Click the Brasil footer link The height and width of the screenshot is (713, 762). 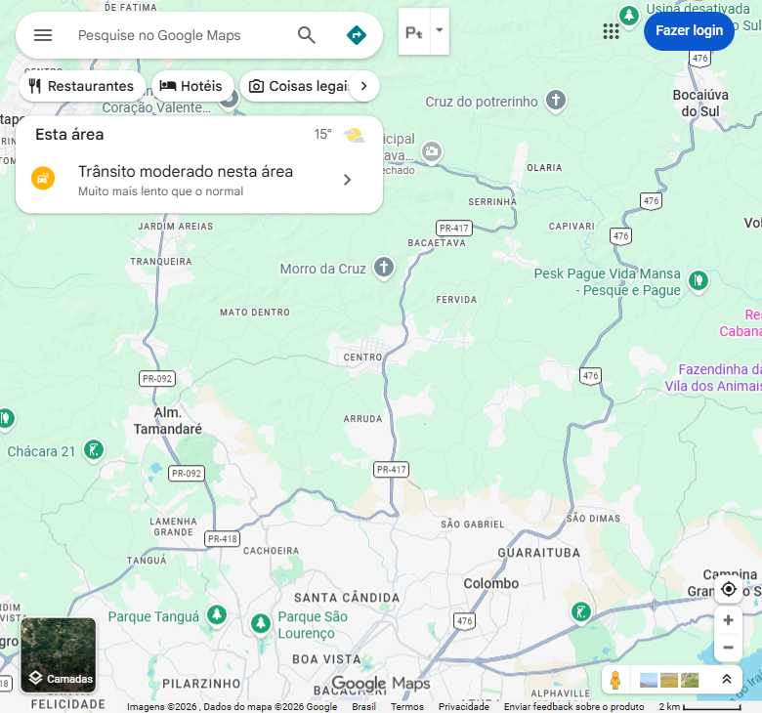click(x=364, y=707)
